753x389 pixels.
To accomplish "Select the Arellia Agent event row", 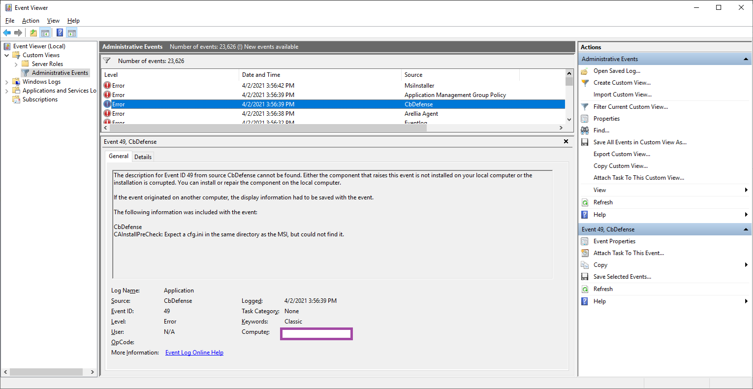I will (333, 114).
